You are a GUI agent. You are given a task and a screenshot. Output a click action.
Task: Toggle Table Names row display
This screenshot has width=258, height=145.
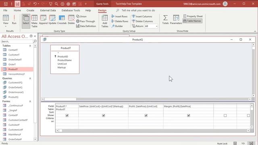click(x=192, y=21)
